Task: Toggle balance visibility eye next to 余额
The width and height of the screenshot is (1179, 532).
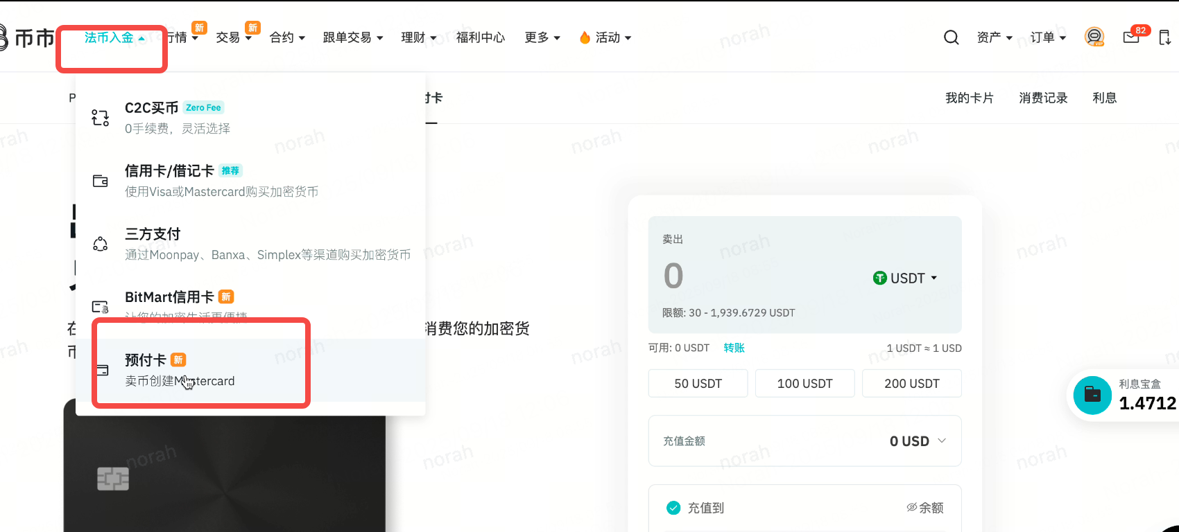Action: click(x=912, y=508)
